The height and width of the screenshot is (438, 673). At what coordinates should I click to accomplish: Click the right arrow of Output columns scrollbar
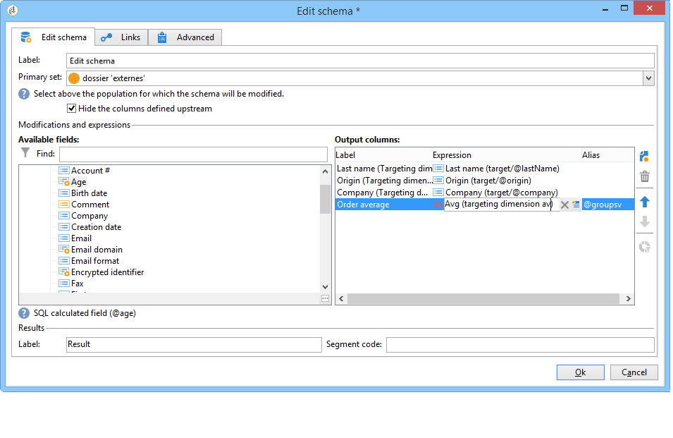pyautogui.click(x=629, y=299)
